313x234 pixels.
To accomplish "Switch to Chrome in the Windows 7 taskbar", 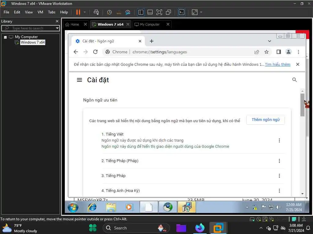I will (x=168, y=207).
